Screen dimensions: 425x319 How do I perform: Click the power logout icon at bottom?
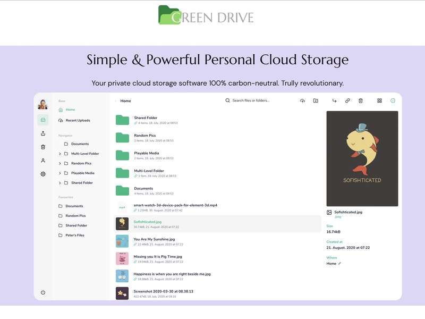tap(44, 291)
